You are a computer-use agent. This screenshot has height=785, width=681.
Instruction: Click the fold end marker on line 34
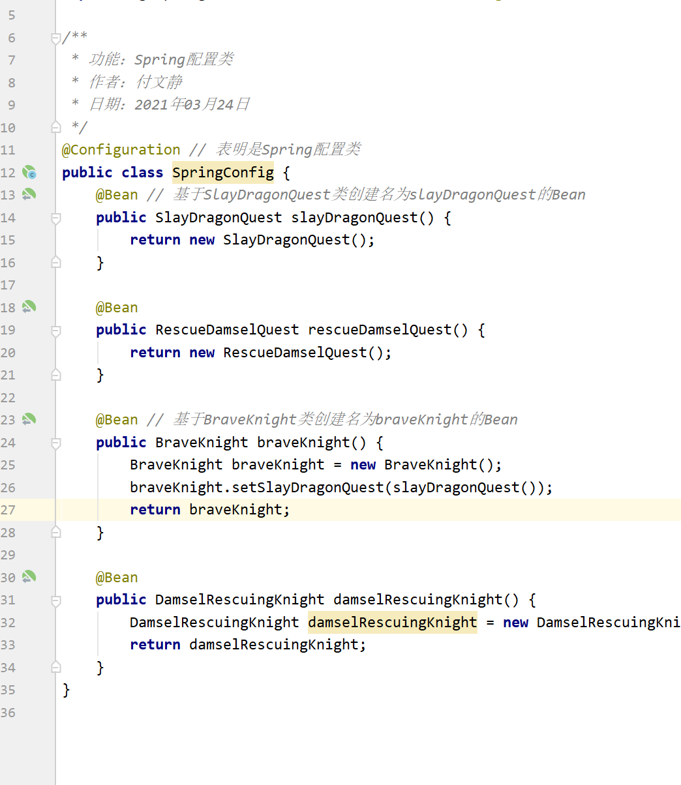click(x=56, y=667)
